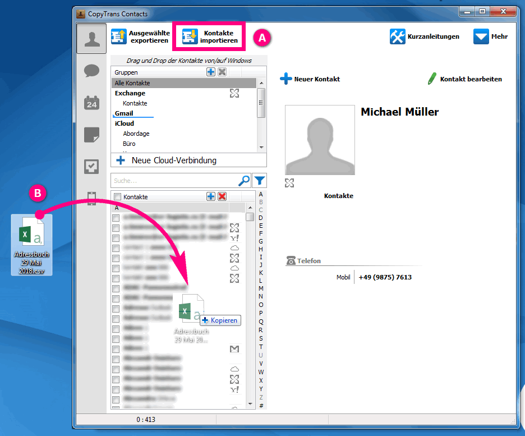Delete selected contacts with red X icon
Screen dimensions: 525x436
222,196
